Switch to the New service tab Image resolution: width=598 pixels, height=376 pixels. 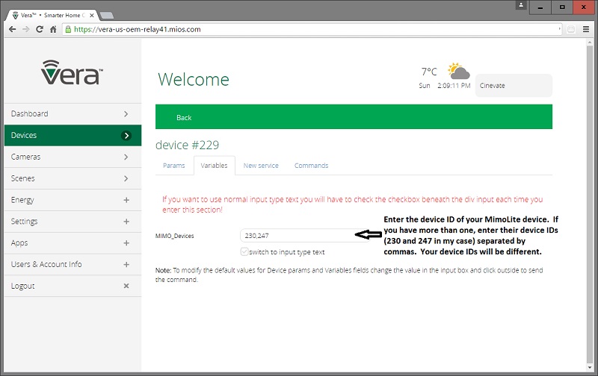pyautogui.click(x=261, y=166)
